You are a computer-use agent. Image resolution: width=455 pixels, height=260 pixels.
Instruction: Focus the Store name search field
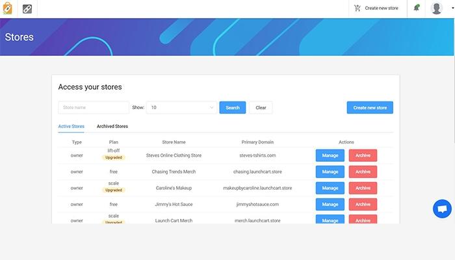tap(94, 107)
